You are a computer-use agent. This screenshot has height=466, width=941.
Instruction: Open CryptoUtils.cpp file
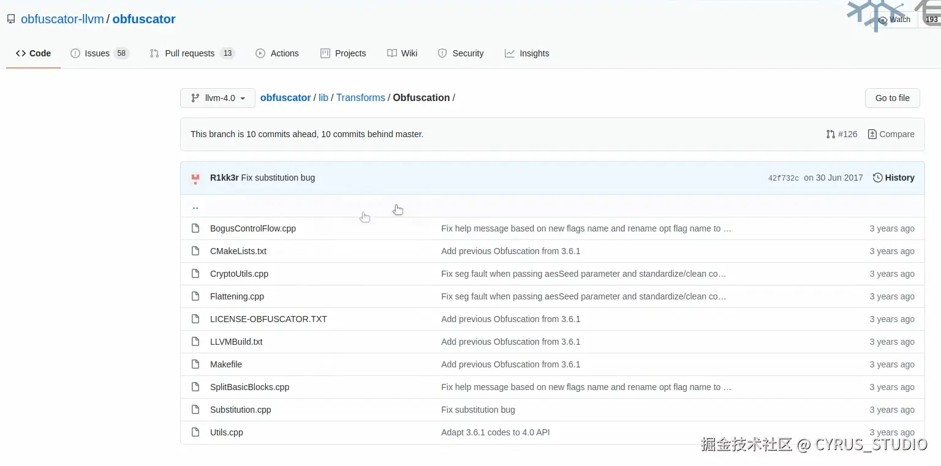pos(239,274)
